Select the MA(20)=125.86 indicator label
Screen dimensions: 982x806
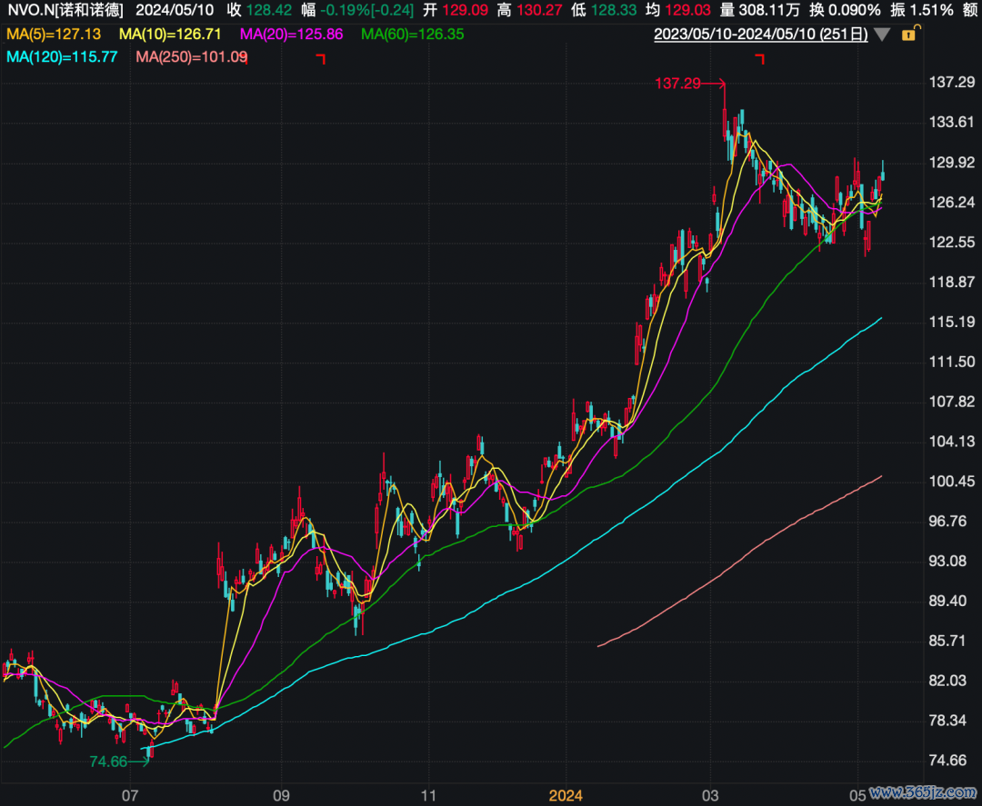point(292,35)
